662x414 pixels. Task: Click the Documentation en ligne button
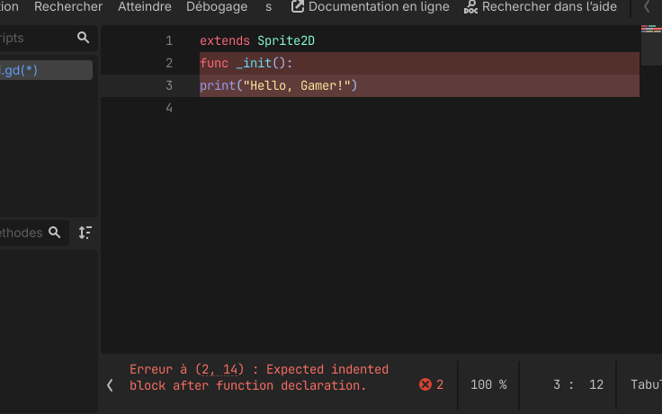tap(371, 6)
